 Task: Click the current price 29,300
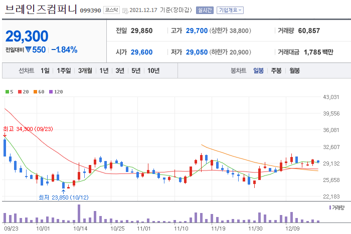[27, 36]
